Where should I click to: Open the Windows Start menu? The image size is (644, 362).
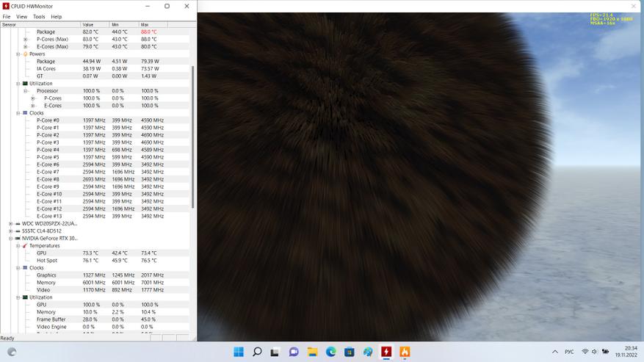(x=239, y=352)
